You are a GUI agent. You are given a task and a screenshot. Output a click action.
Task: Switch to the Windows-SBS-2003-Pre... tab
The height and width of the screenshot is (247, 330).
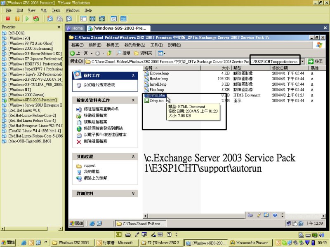point(118,28)
